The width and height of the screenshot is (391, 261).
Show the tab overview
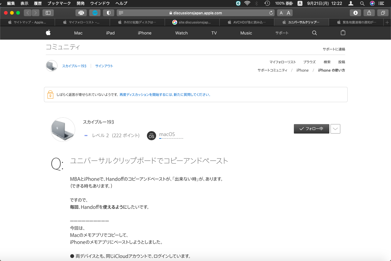pyautogui.click(x=383, y=13)
